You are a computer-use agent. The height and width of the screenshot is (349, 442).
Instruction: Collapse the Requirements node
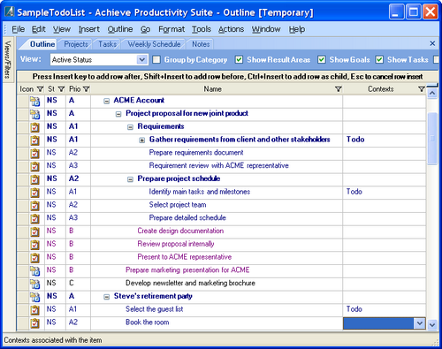(130, 127)
